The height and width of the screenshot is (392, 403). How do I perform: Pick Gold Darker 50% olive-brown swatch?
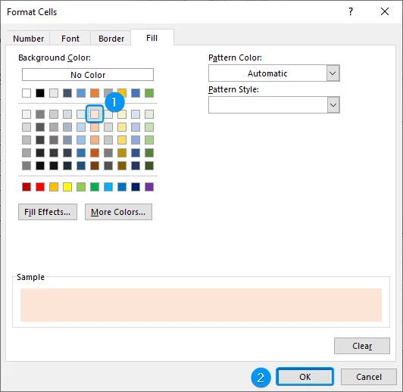[x=122, y=166]
